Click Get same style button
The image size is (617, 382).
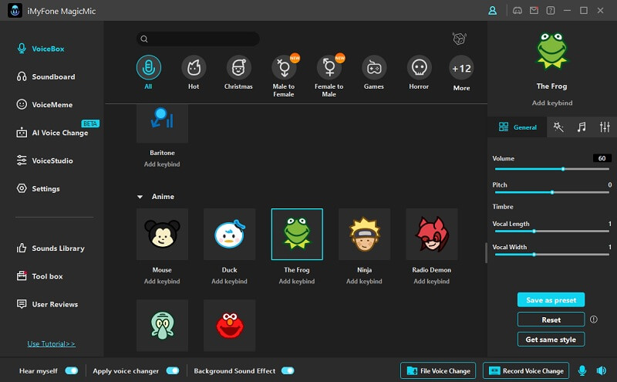point(551,339)
